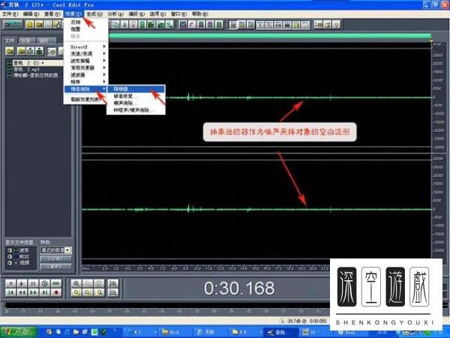Click the Save file toolbar icon
This screenshot has width=450, height=338.
(x=48, y=25)
